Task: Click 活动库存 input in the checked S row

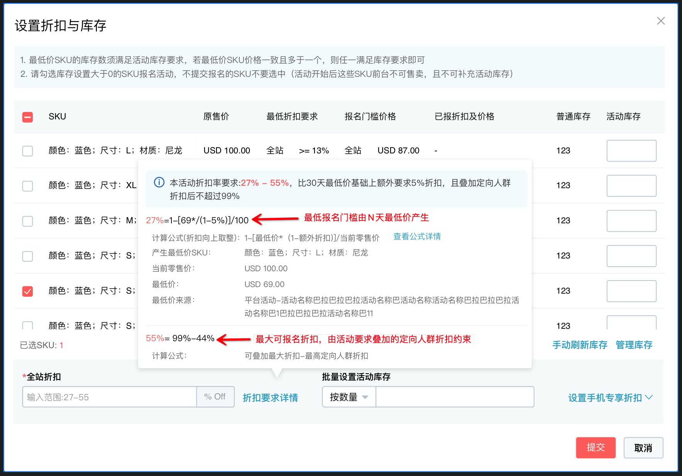Action: pos(631,291)
